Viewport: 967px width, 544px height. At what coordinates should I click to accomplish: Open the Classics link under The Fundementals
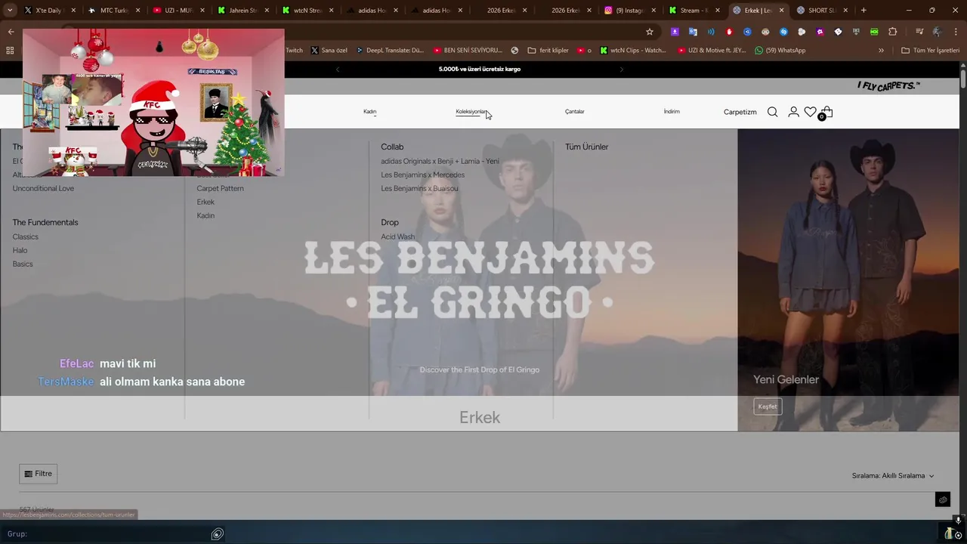[x=25, y=236]
